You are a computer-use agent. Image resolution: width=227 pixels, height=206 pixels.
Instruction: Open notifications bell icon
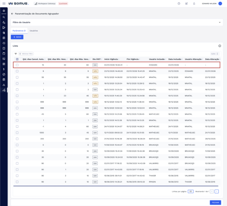[194, 3]
